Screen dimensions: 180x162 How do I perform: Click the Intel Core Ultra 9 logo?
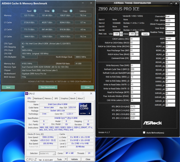pyautogui.click(x=85, y=109)
